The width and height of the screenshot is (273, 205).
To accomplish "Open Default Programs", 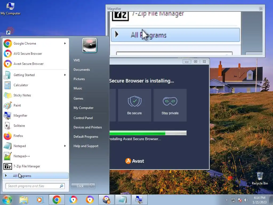I will coord(86,137).
